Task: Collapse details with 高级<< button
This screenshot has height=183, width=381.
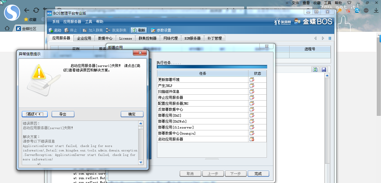Action: click(x=35, y=114)
